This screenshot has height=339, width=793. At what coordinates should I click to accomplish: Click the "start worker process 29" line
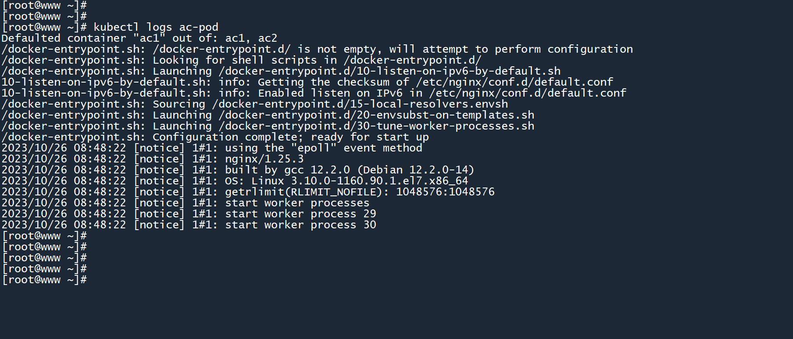pyautogui.click(x=300, y=214)
